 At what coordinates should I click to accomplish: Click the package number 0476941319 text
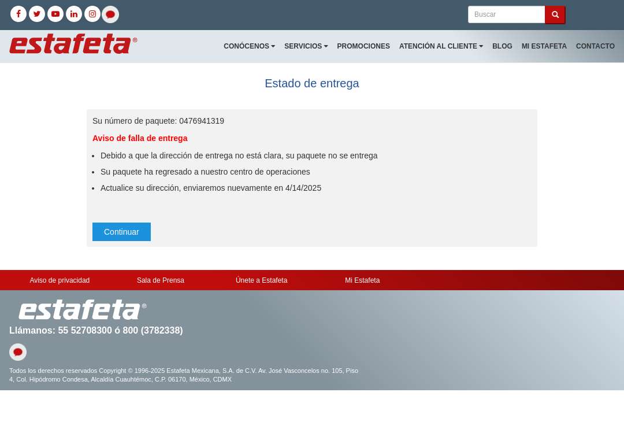tap(202, 121)
